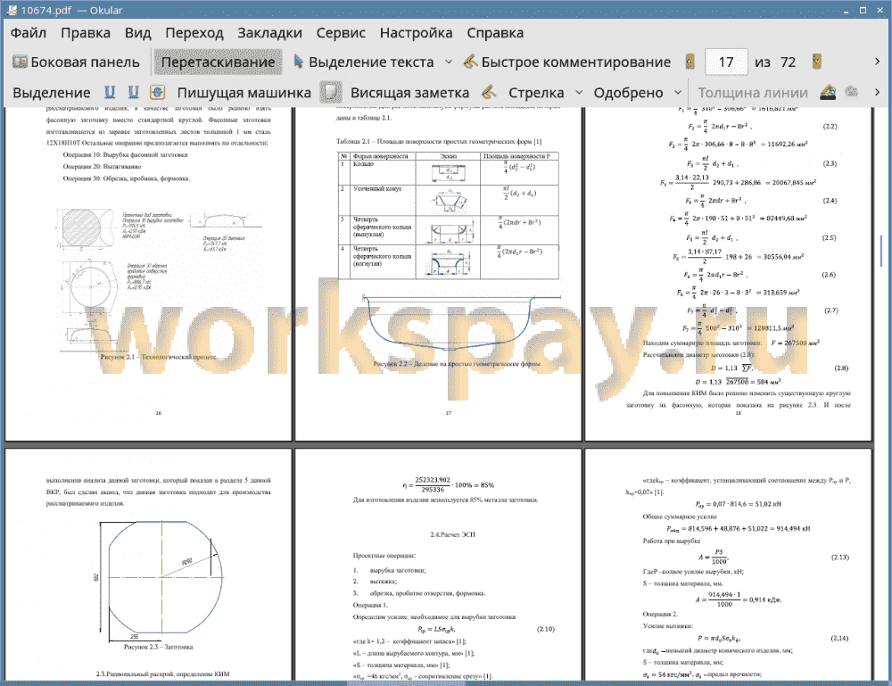Toggle the Боковая панель sidebar button
The width and height of the screenshot is (892, 686).
(76, 62)
